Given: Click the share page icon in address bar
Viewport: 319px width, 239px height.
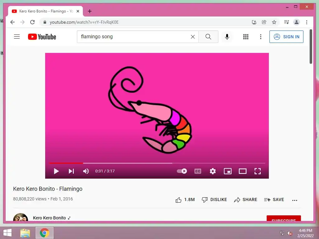Looking at the screenshot, I should [x=264, y=22].
